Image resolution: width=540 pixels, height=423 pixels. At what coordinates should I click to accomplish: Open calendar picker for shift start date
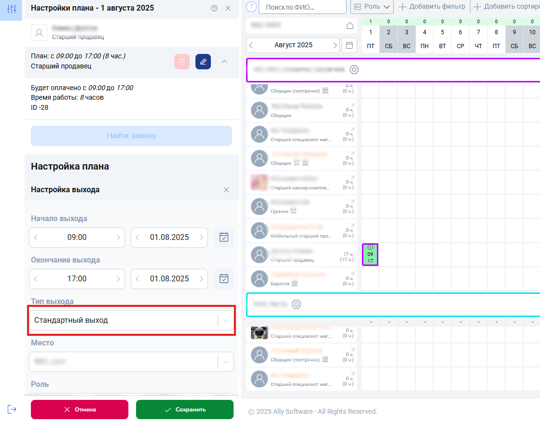click(224, 238)
